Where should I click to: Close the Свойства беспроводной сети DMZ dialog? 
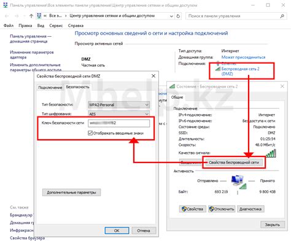[153, 76]
